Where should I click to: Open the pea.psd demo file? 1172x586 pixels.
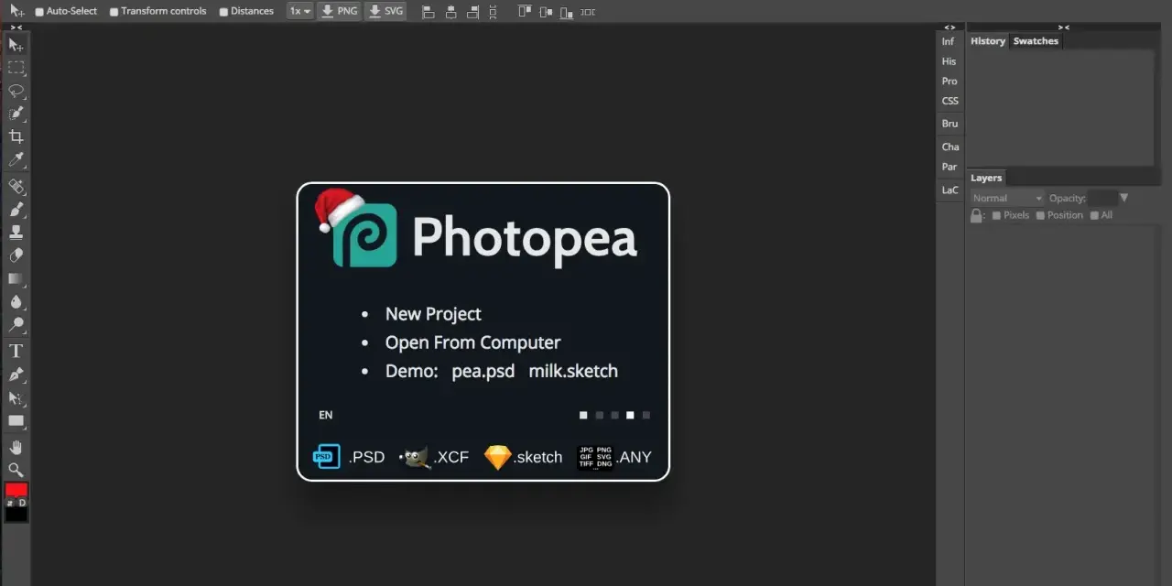click(483, 371)
